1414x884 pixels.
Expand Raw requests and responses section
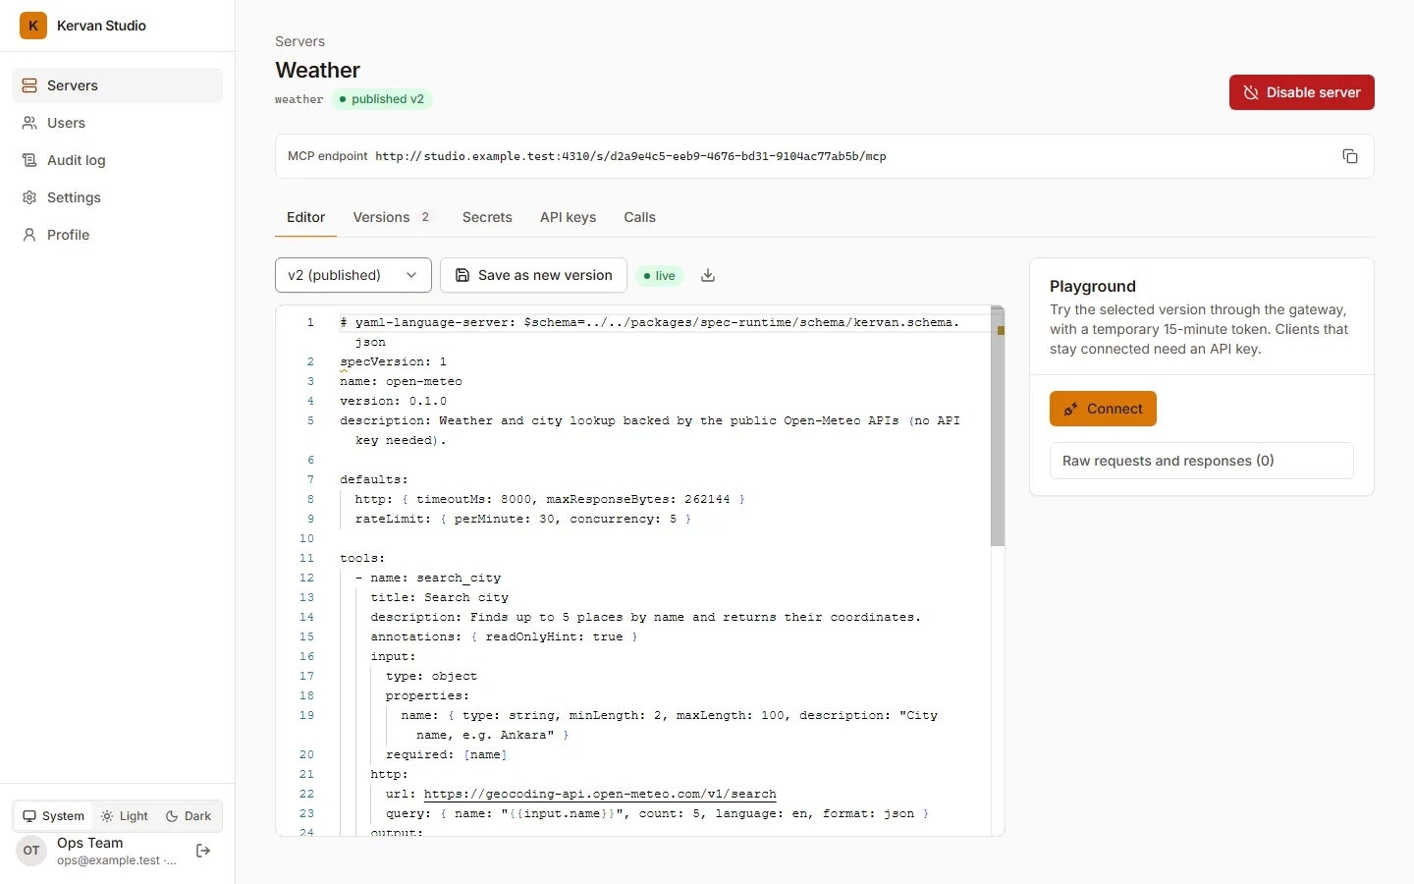pos(1202,461)
